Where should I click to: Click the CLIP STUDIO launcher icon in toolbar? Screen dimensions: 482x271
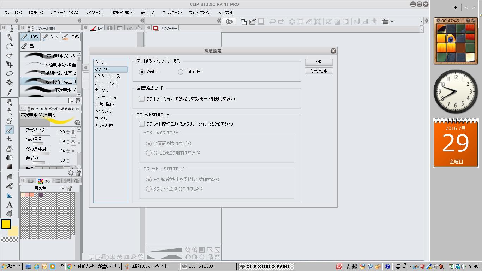[x=229, y=22]
